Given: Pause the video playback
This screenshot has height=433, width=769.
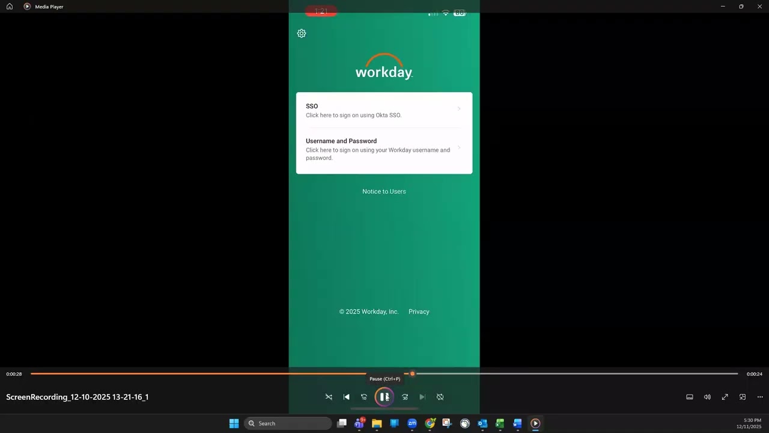Looking at the screenshot, I should coord(384,397).
